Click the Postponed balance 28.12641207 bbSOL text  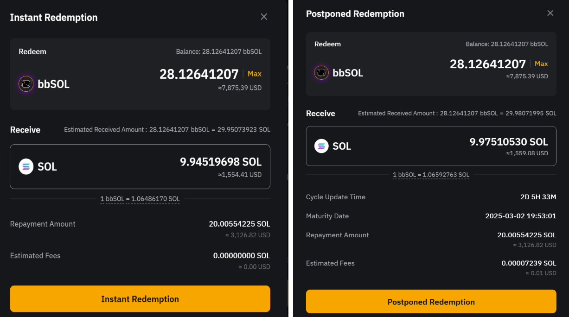pyautogui.click(x=507, y=44)
